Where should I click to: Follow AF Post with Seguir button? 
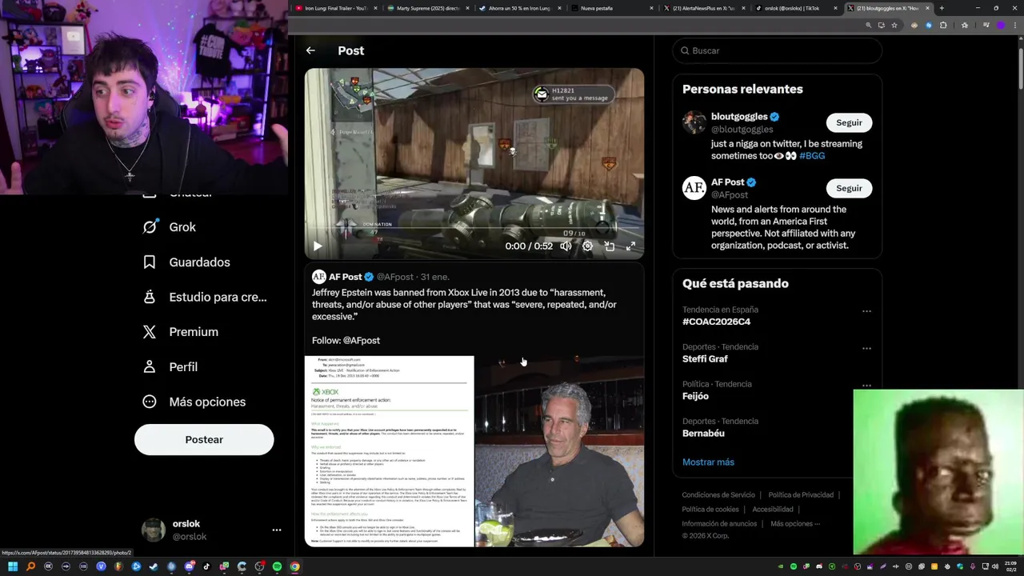coord(849,188)
